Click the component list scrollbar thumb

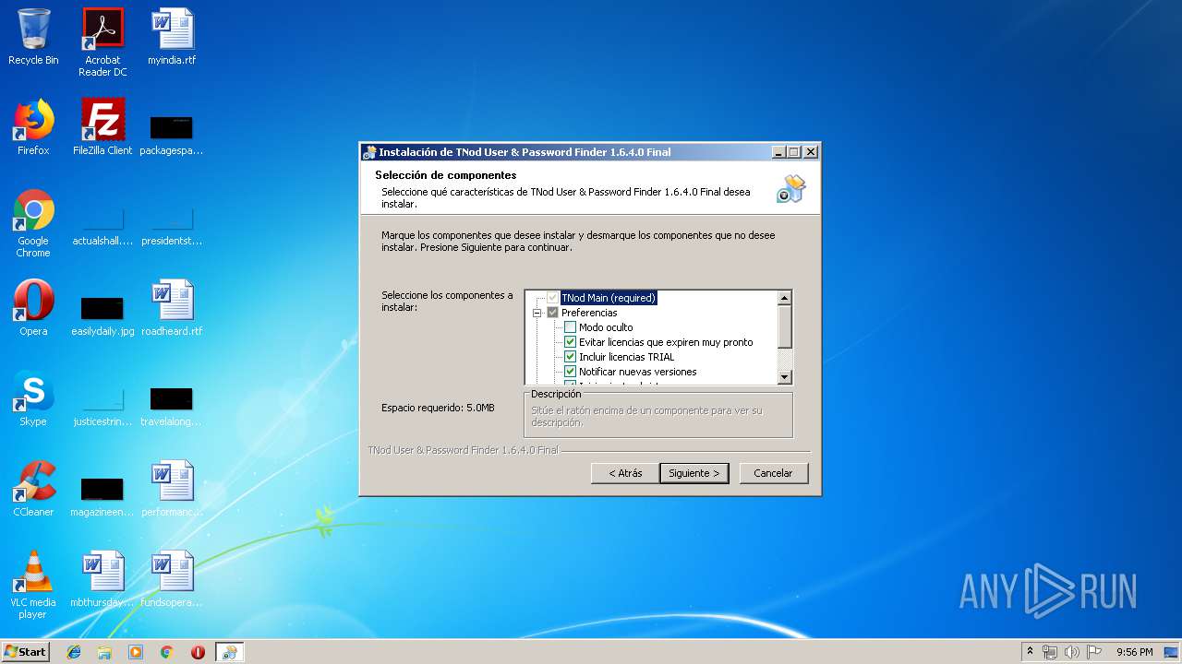(x=785, y=326)
